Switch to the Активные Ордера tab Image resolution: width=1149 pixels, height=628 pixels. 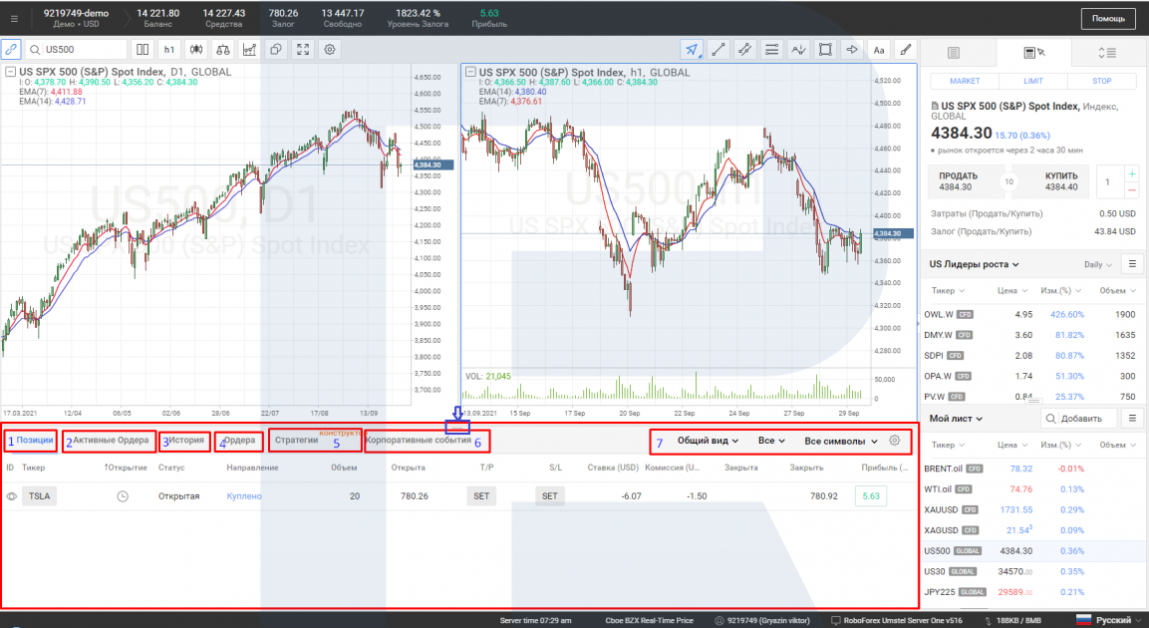[111, 441]
